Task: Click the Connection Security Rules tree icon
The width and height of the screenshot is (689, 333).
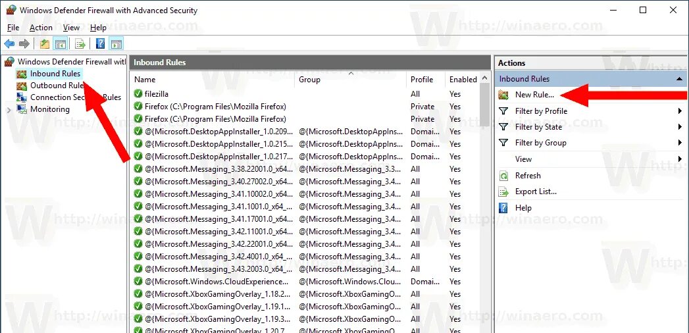Action: pyautogui.click(x=22, y=97)
